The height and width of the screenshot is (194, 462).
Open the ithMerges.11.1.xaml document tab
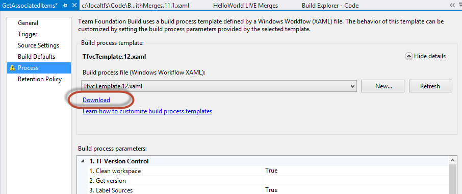(x=135, y=5)
